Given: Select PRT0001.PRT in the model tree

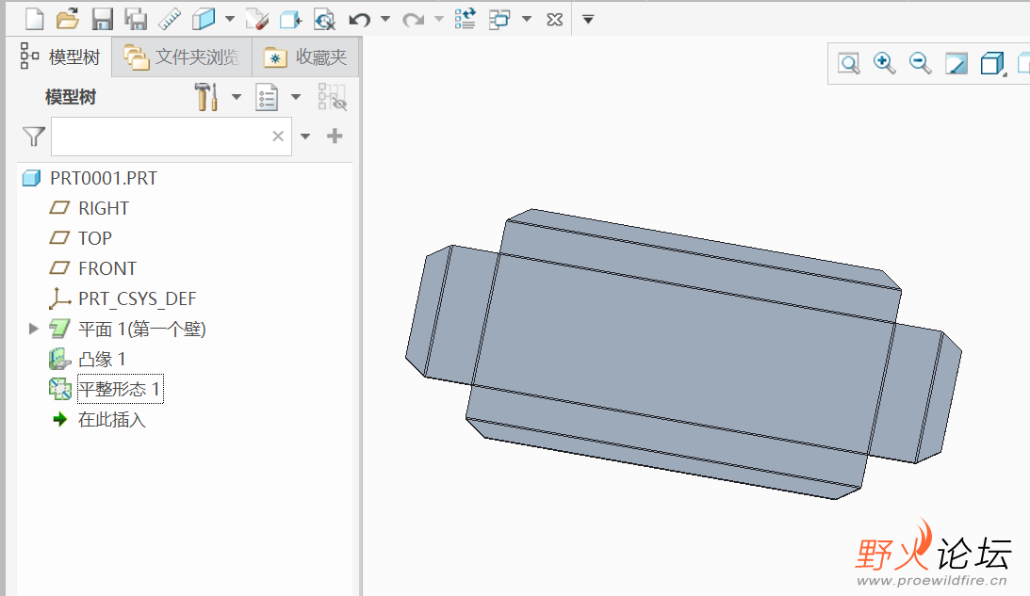Looking at the screenshot, I should [x=104, y=179].
